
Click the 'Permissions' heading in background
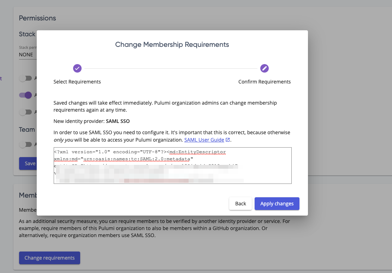(37, 18)
